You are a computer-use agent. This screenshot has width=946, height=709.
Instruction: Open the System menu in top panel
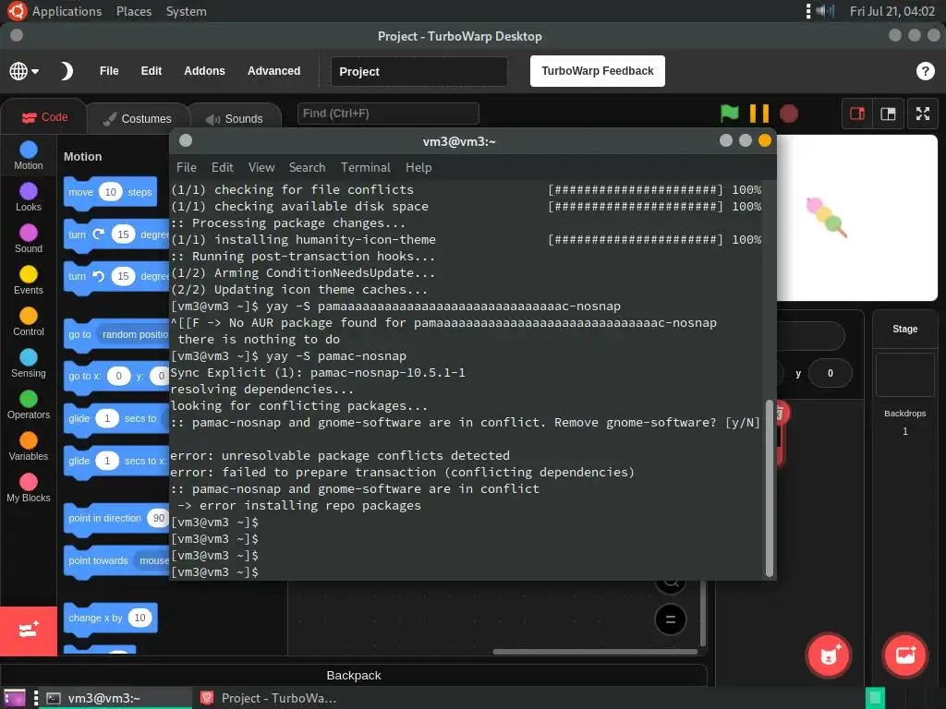click(186, 11)
